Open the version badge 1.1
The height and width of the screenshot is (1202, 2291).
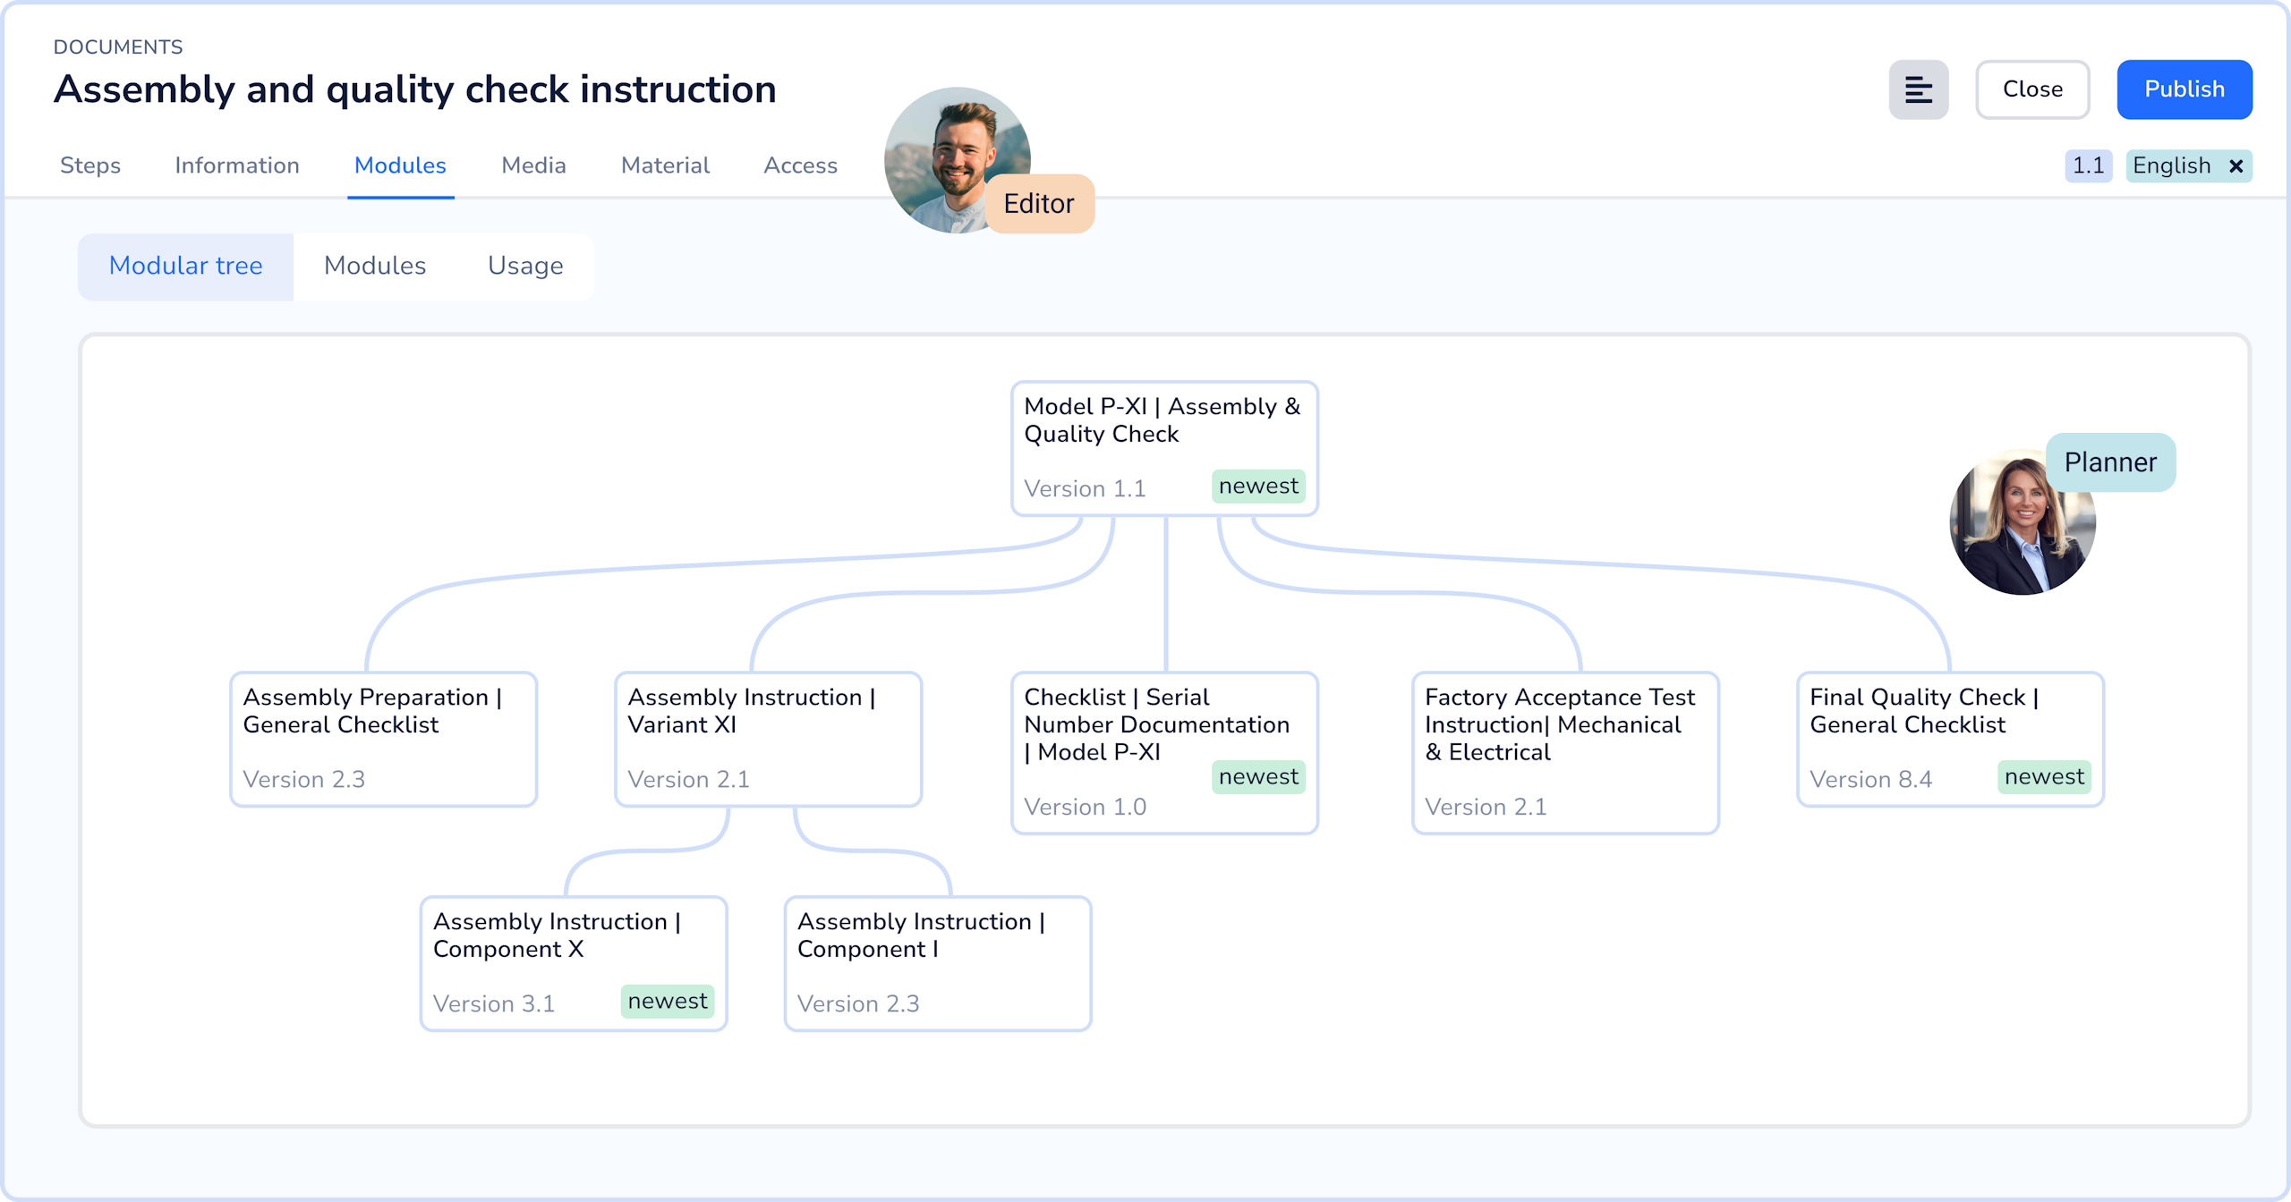click(2088, 165)
